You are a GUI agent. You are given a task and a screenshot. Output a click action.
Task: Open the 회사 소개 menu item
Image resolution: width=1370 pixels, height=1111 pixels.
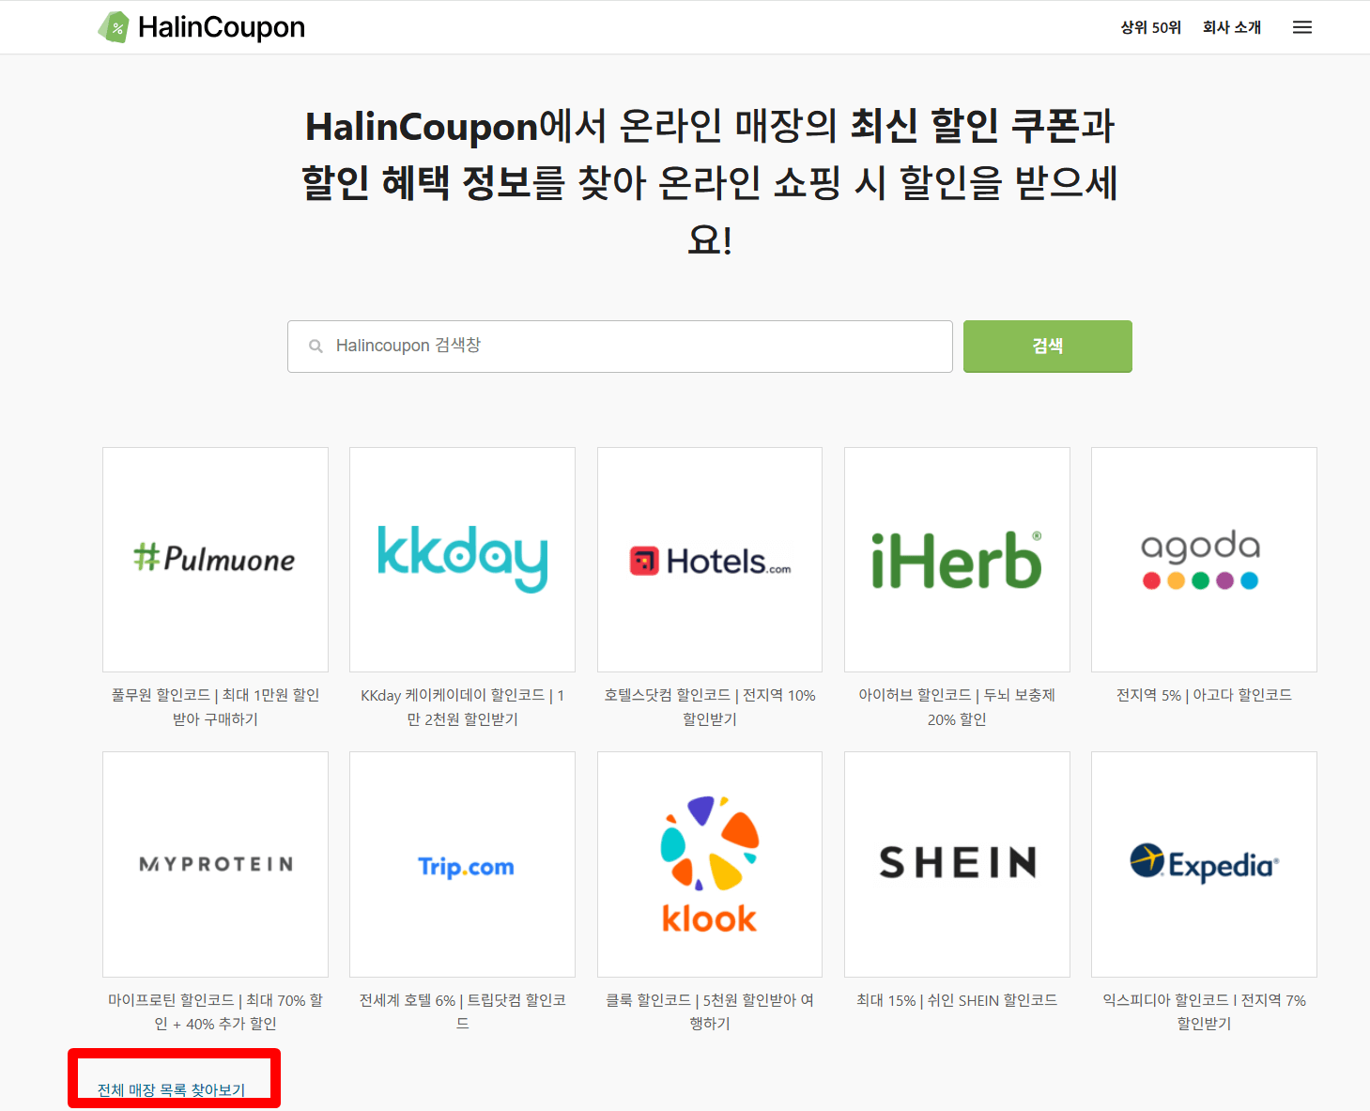coord(1232,27)
